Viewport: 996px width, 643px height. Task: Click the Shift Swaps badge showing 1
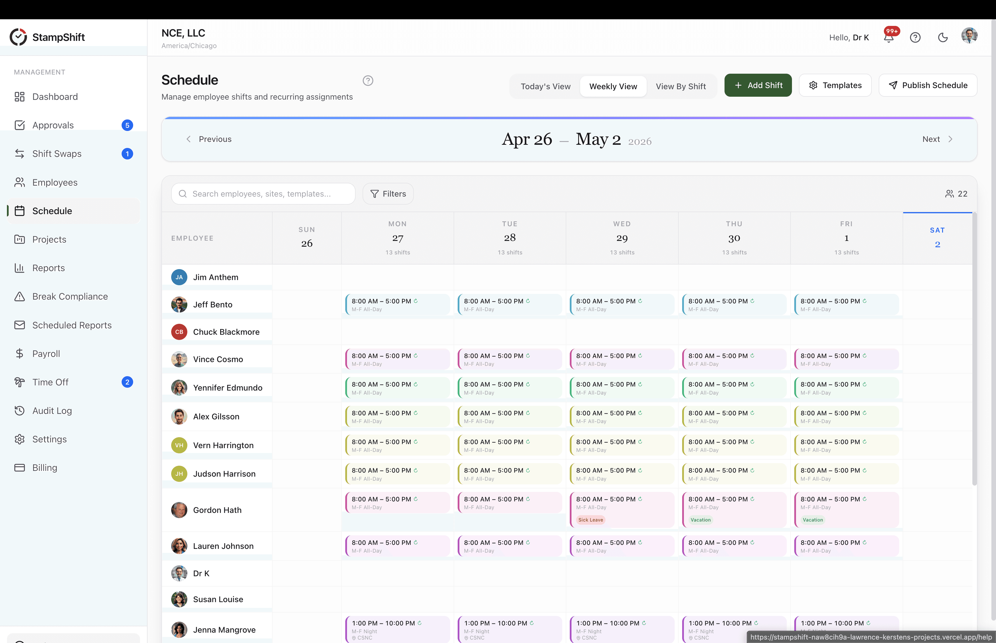pyautogui.click(x=127, y=154)
